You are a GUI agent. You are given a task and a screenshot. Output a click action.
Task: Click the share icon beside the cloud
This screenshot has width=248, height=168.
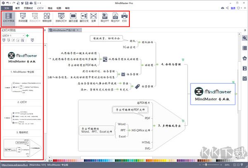pos(227,8)
